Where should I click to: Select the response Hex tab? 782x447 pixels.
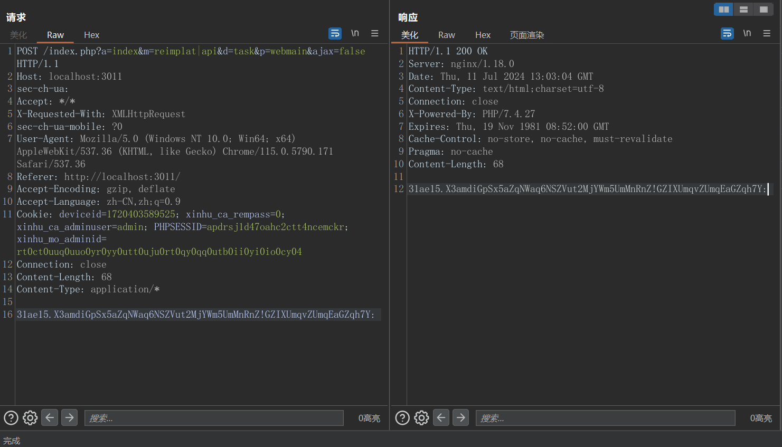483,35
